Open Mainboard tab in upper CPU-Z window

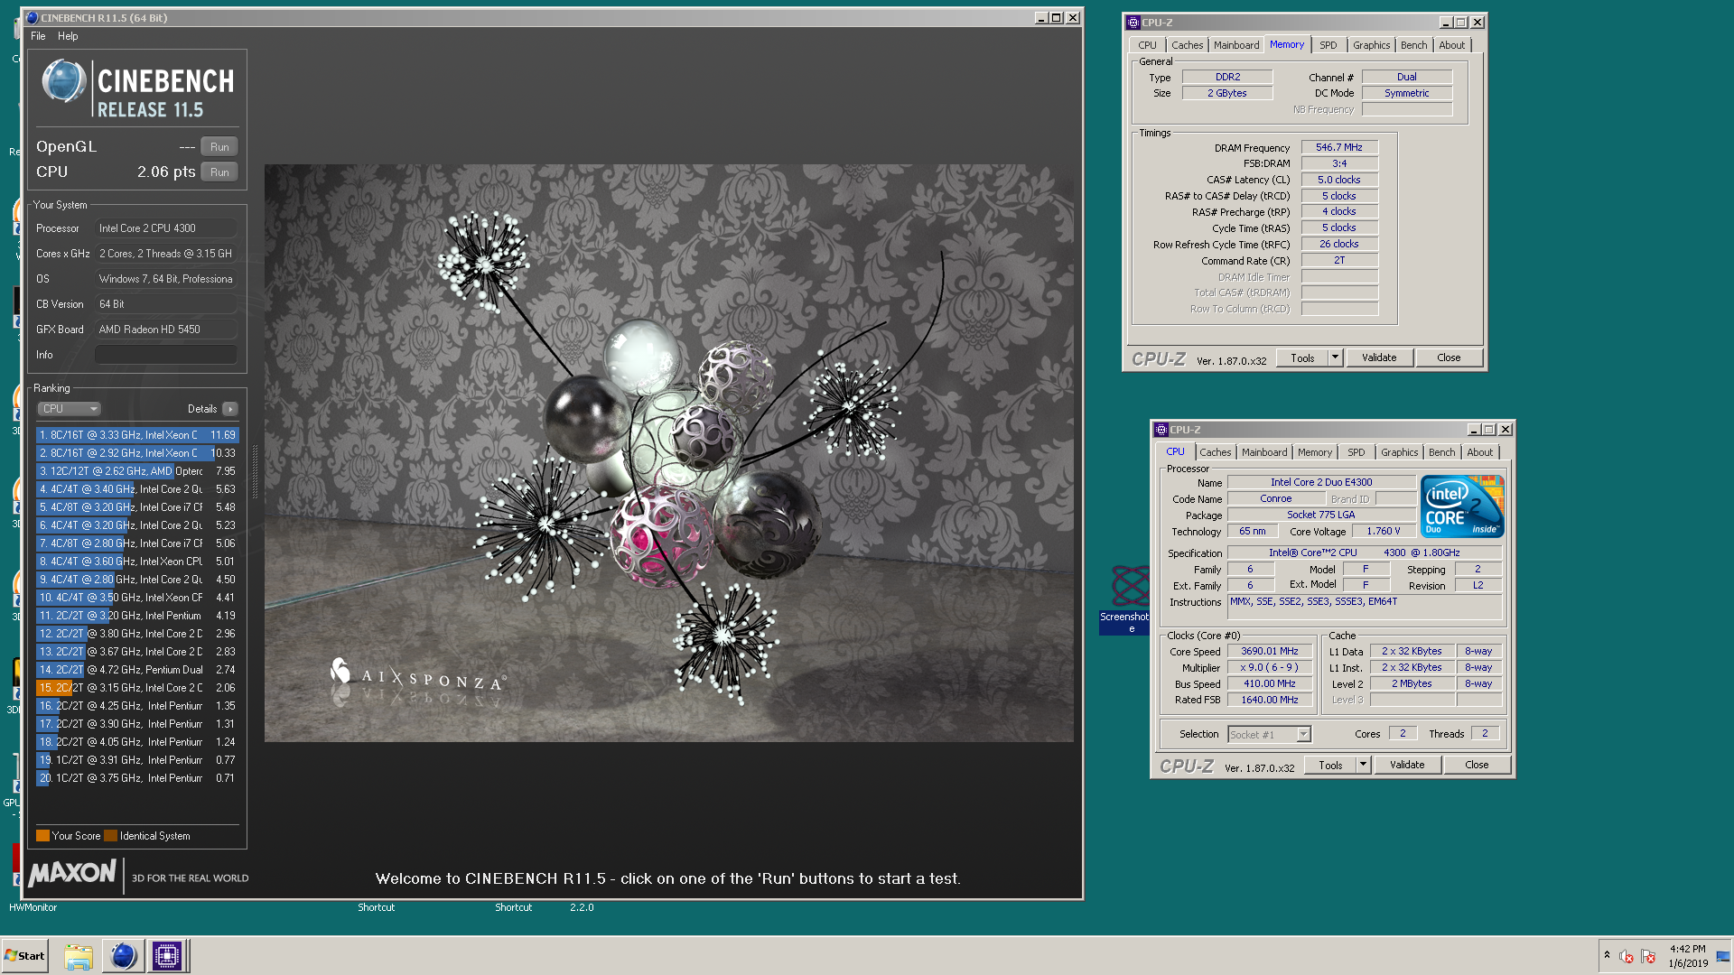click(1235, 45)
